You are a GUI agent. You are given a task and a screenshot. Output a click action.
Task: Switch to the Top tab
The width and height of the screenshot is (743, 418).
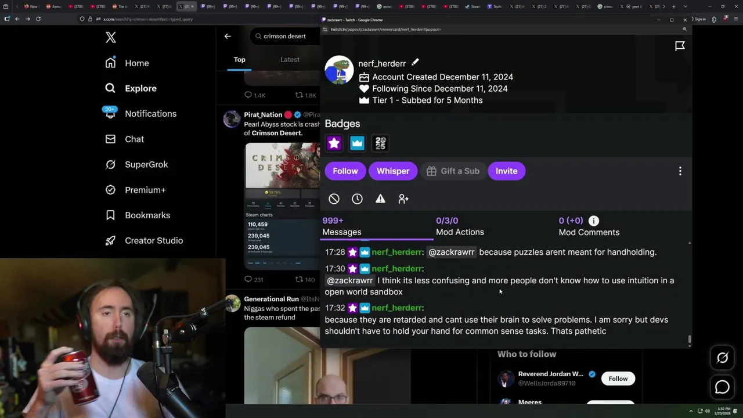point(240,59)
